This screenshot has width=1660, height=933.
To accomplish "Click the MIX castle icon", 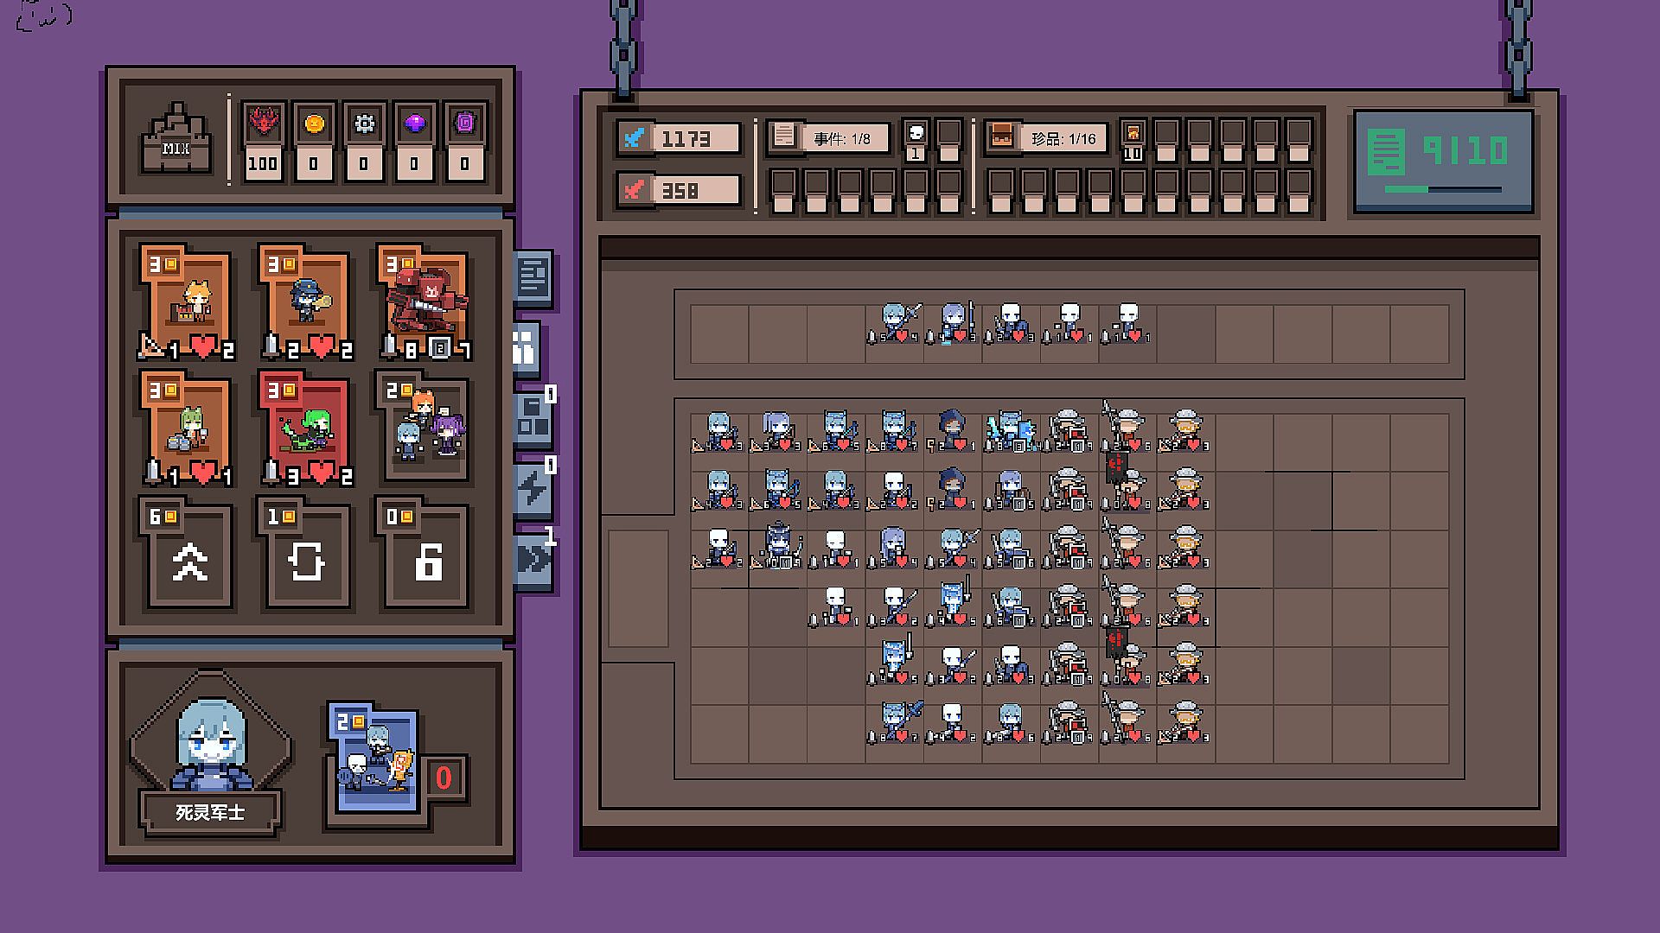I will pos(176,139).
